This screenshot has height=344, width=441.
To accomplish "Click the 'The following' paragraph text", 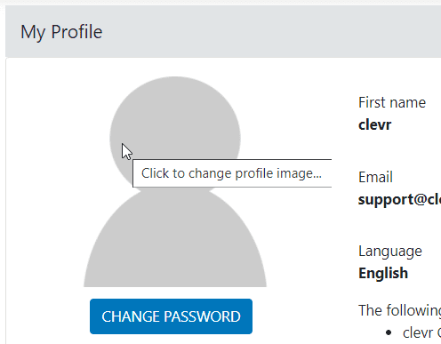I will [x=399, y=311].
